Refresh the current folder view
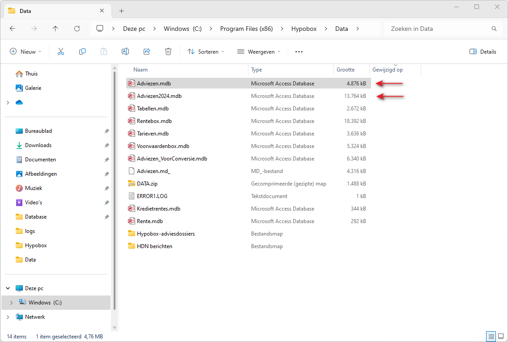 pos(77,29)
